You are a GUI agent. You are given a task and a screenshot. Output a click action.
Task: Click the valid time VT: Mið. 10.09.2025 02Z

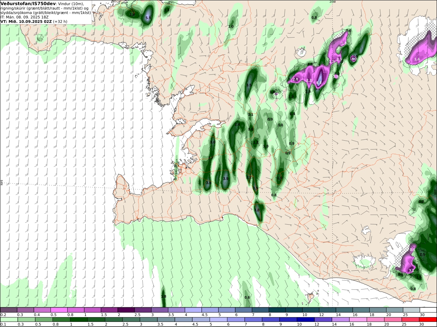[x=26, y=21]
